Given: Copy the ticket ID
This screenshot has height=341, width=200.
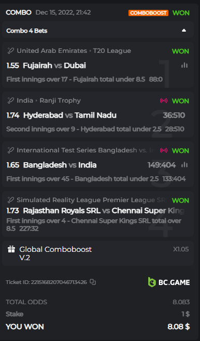Looking at the screenshot, I should (x=93, y=282).
